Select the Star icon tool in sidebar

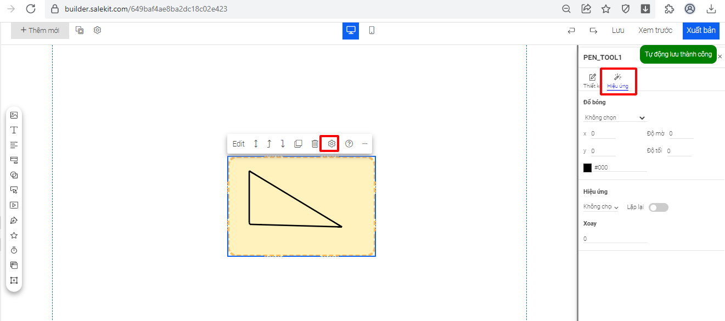point(14,235)
